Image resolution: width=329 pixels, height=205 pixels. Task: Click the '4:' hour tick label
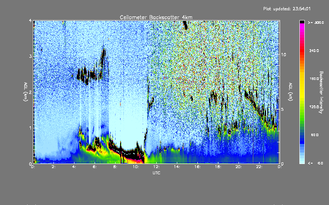click(x=74, y=167)
